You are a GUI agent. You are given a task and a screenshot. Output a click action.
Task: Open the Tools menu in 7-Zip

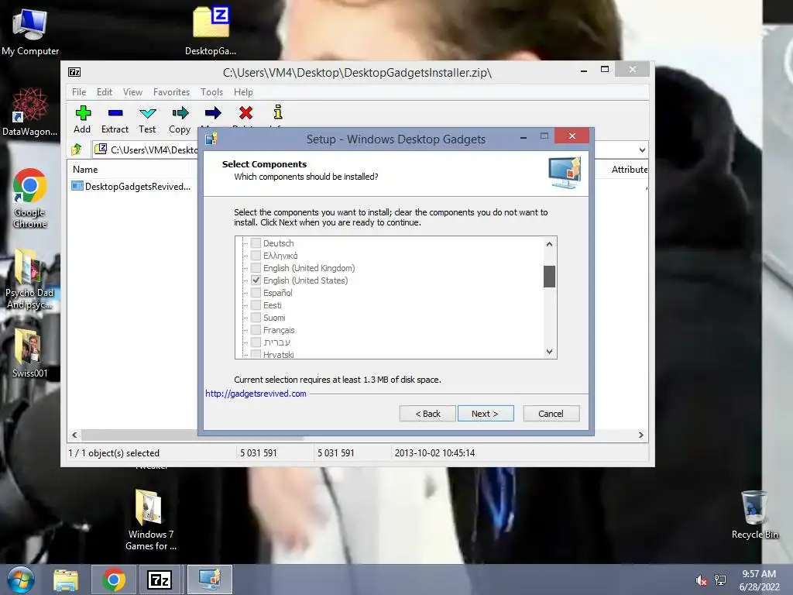(211, 92)
